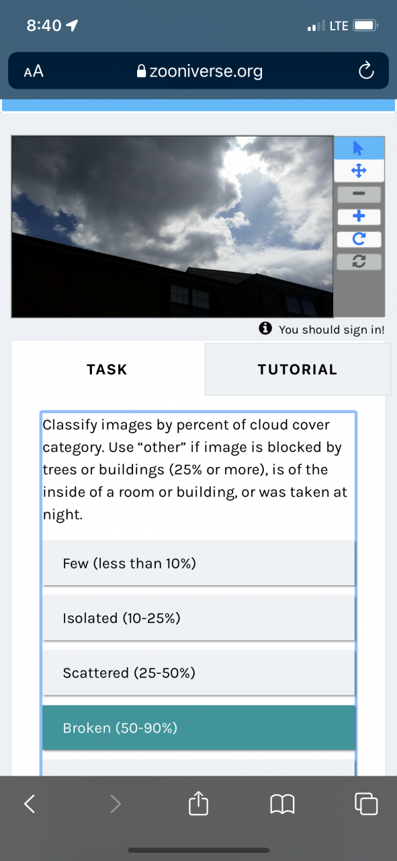The image size is (397, 861).
Task: Tap the info icon beside sign in
Action: click(265, 328)
